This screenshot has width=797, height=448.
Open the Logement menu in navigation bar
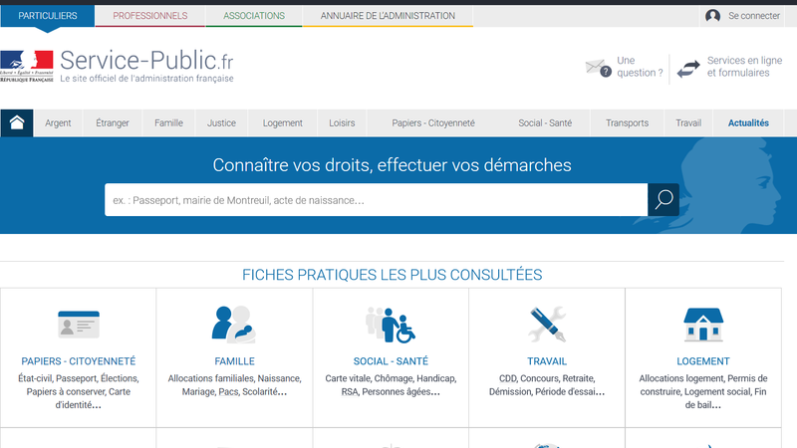pos(282,122)
